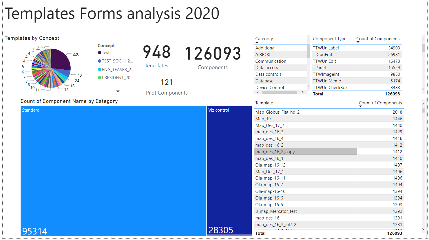Click the Category column sort arrow
The image size is (429, 240).
[257, 42]
